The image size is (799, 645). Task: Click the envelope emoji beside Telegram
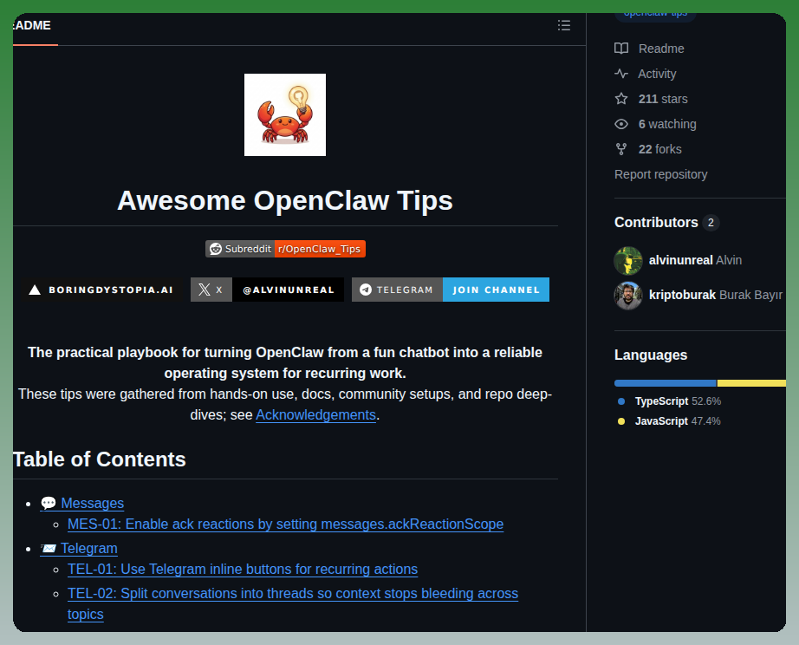[x=49, y=548]
